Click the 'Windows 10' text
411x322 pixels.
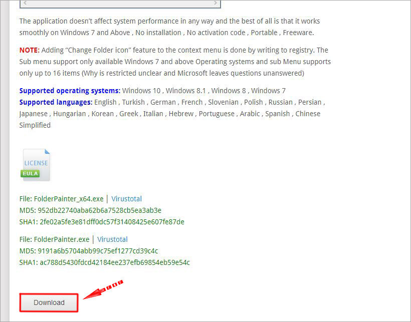click(141, 91)
